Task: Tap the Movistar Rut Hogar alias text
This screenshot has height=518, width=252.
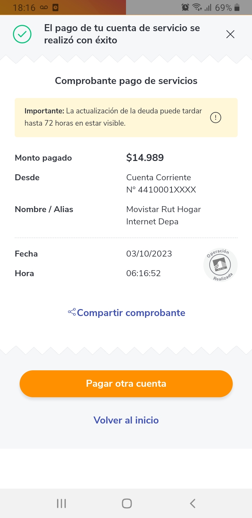Action: pos(163,209)
